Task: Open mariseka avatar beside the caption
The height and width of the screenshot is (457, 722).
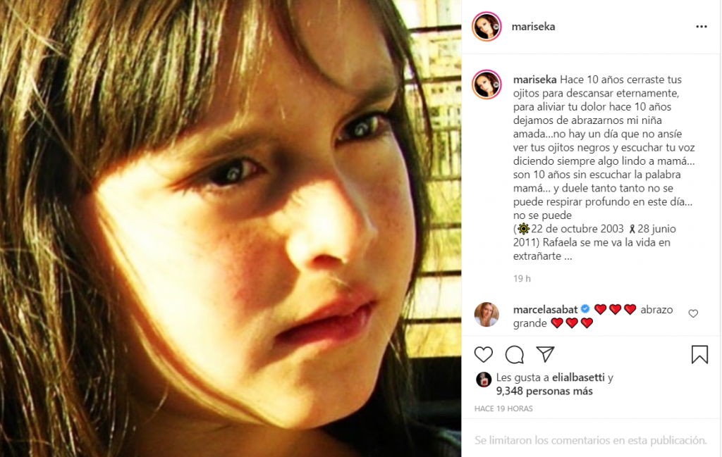Action: [x=487, y=84]
